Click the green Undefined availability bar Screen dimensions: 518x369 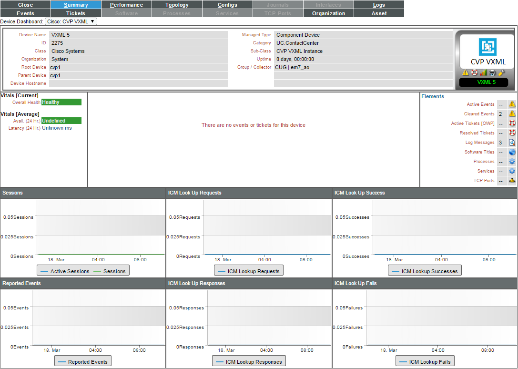(61, 121)
